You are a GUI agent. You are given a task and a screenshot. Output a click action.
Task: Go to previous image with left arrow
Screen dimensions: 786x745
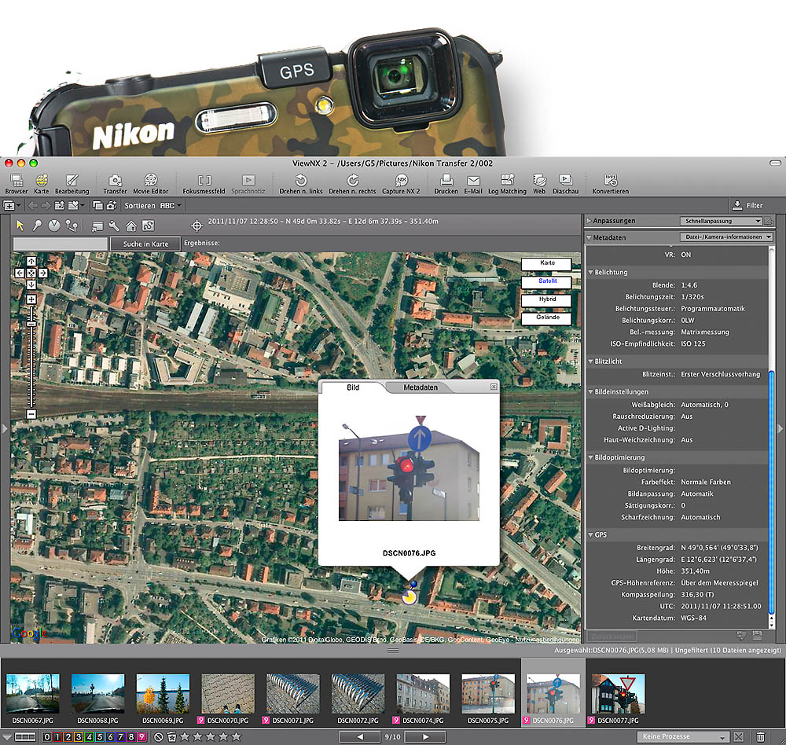(x=360, y=737)
